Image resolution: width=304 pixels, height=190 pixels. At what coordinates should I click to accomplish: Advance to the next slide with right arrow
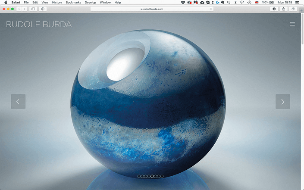(x=283, y=102)
